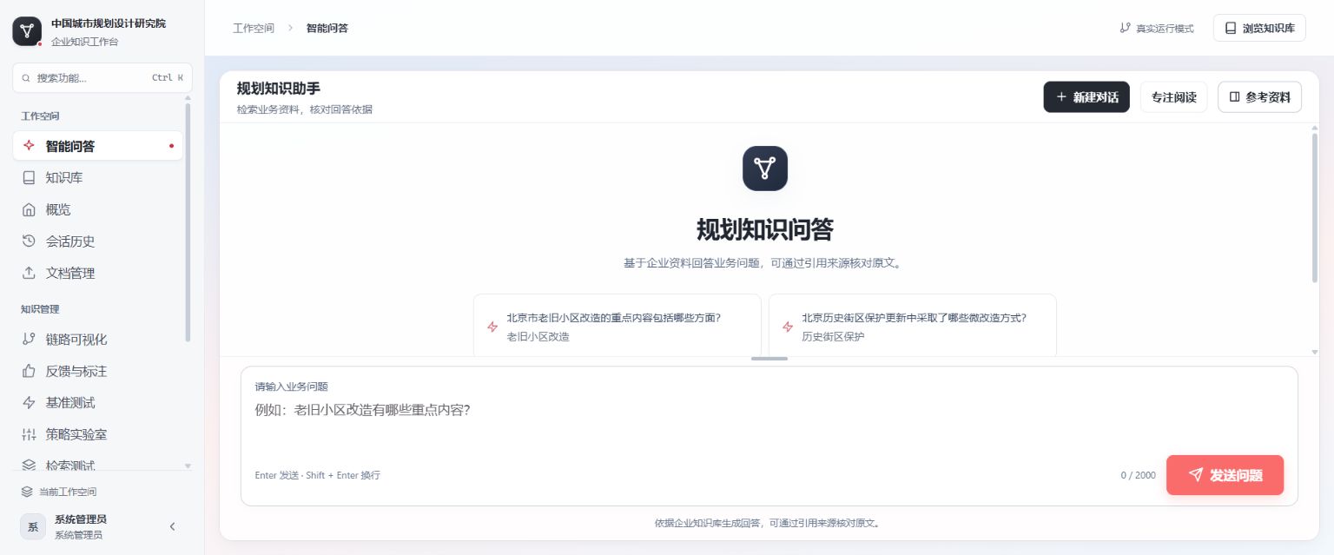Viewport: 1334px width, 555px height.
Task: Click the branch icon beside 真实运行模式
Action: coord(1125,28)
